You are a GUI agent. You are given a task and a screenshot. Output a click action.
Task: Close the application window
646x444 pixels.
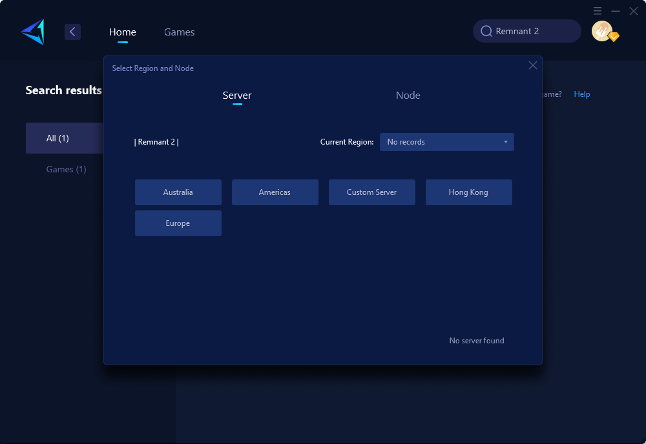(x=634, y=11)
